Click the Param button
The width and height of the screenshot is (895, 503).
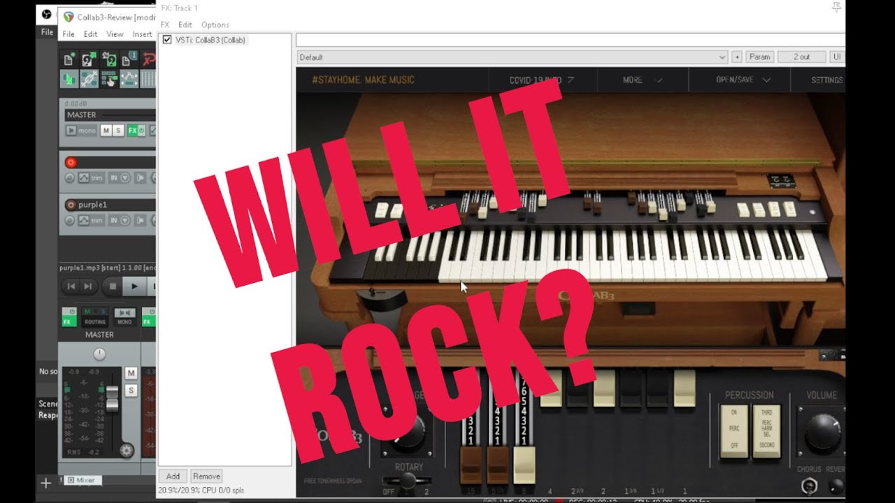coord(759,57)
